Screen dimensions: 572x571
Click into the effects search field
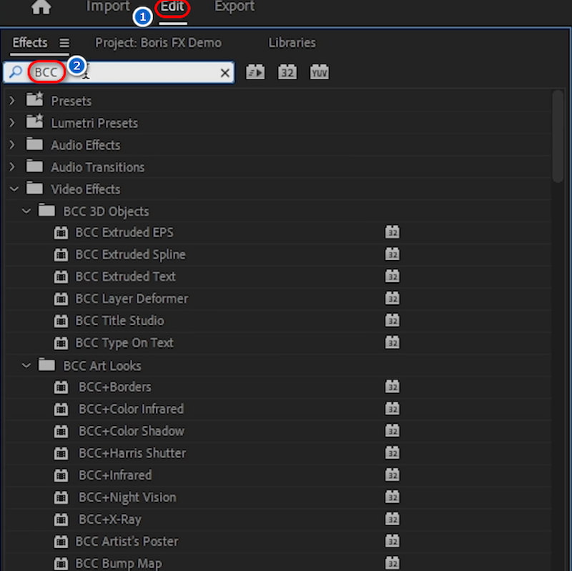[x=119, y=72]
